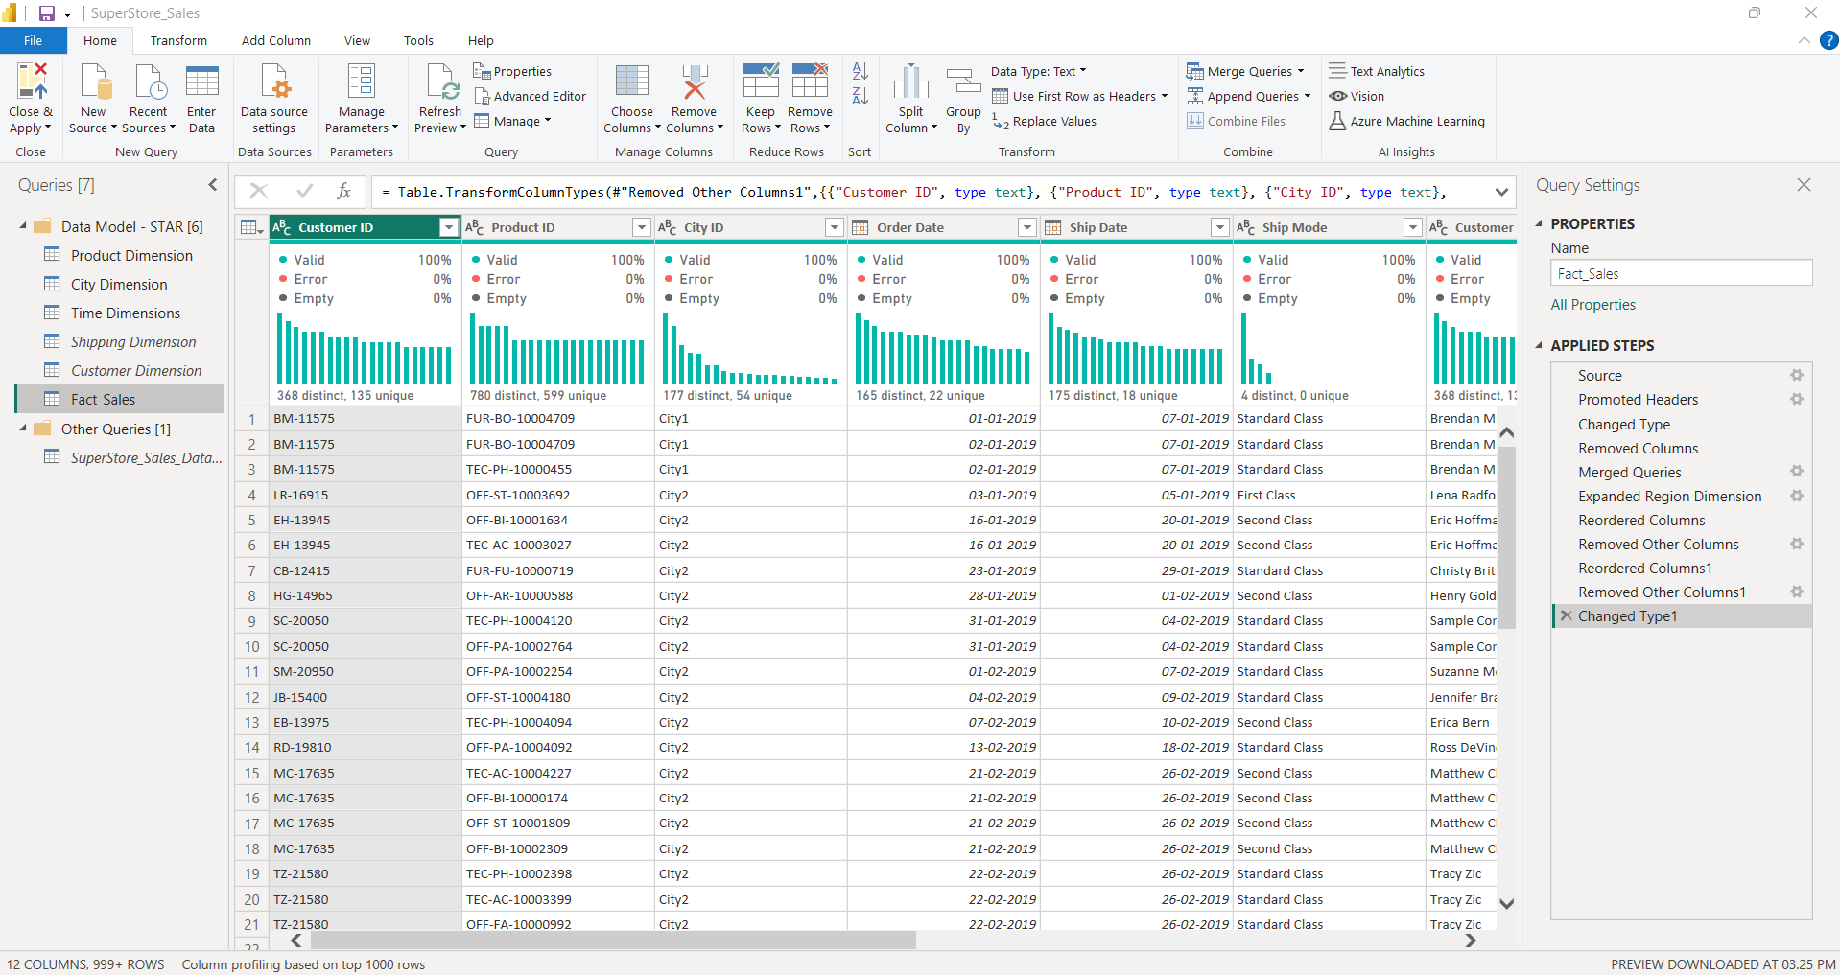Screen dimensions: 1840x975
Task: Open the Data Type: Text dropdown
Action: coord(1039,71)
